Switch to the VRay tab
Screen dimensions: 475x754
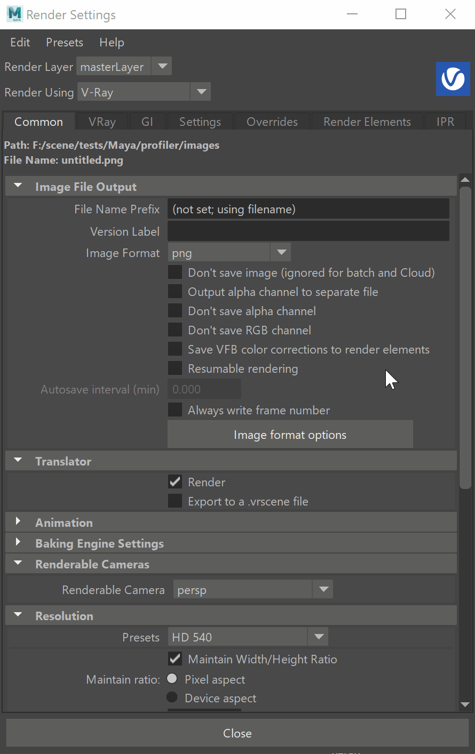point(102,122)
